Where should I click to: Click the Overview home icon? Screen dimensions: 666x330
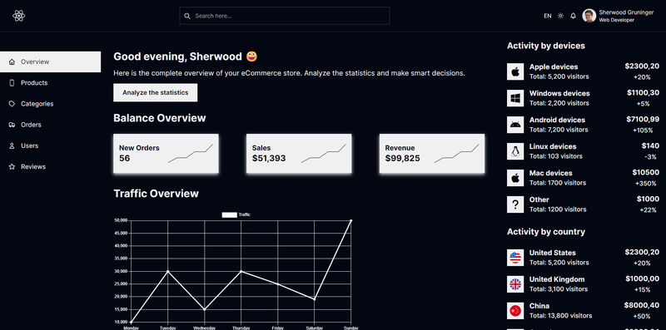pyautogui.click(x=12, y=62)
